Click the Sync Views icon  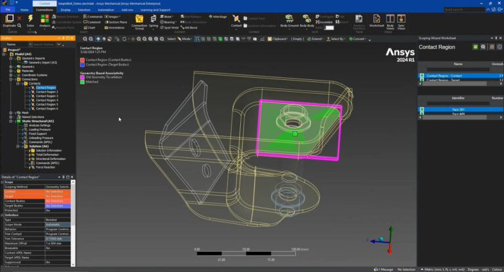pyautogui.click(x=401, y=18)
